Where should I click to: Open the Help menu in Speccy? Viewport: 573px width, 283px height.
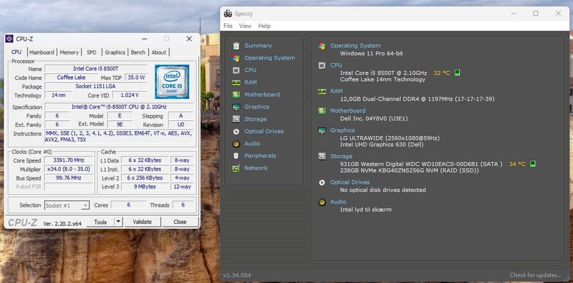pyautogui.click(x=264, y=26)
